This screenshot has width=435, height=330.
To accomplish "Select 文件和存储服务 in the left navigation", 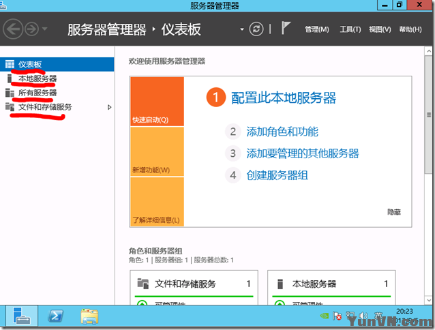I will point(57,107).
